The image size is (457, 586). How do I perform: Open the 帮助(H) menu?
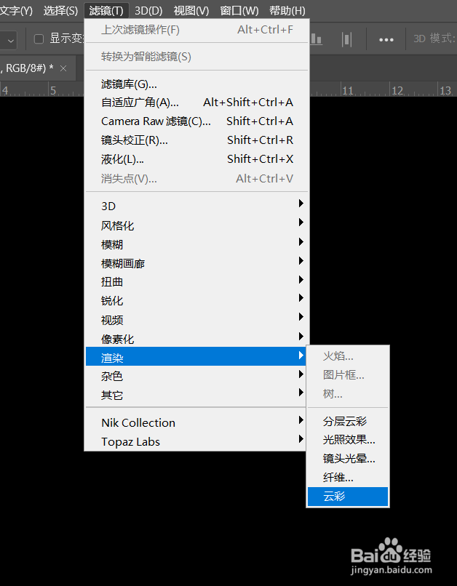click(x=287, y=10)
